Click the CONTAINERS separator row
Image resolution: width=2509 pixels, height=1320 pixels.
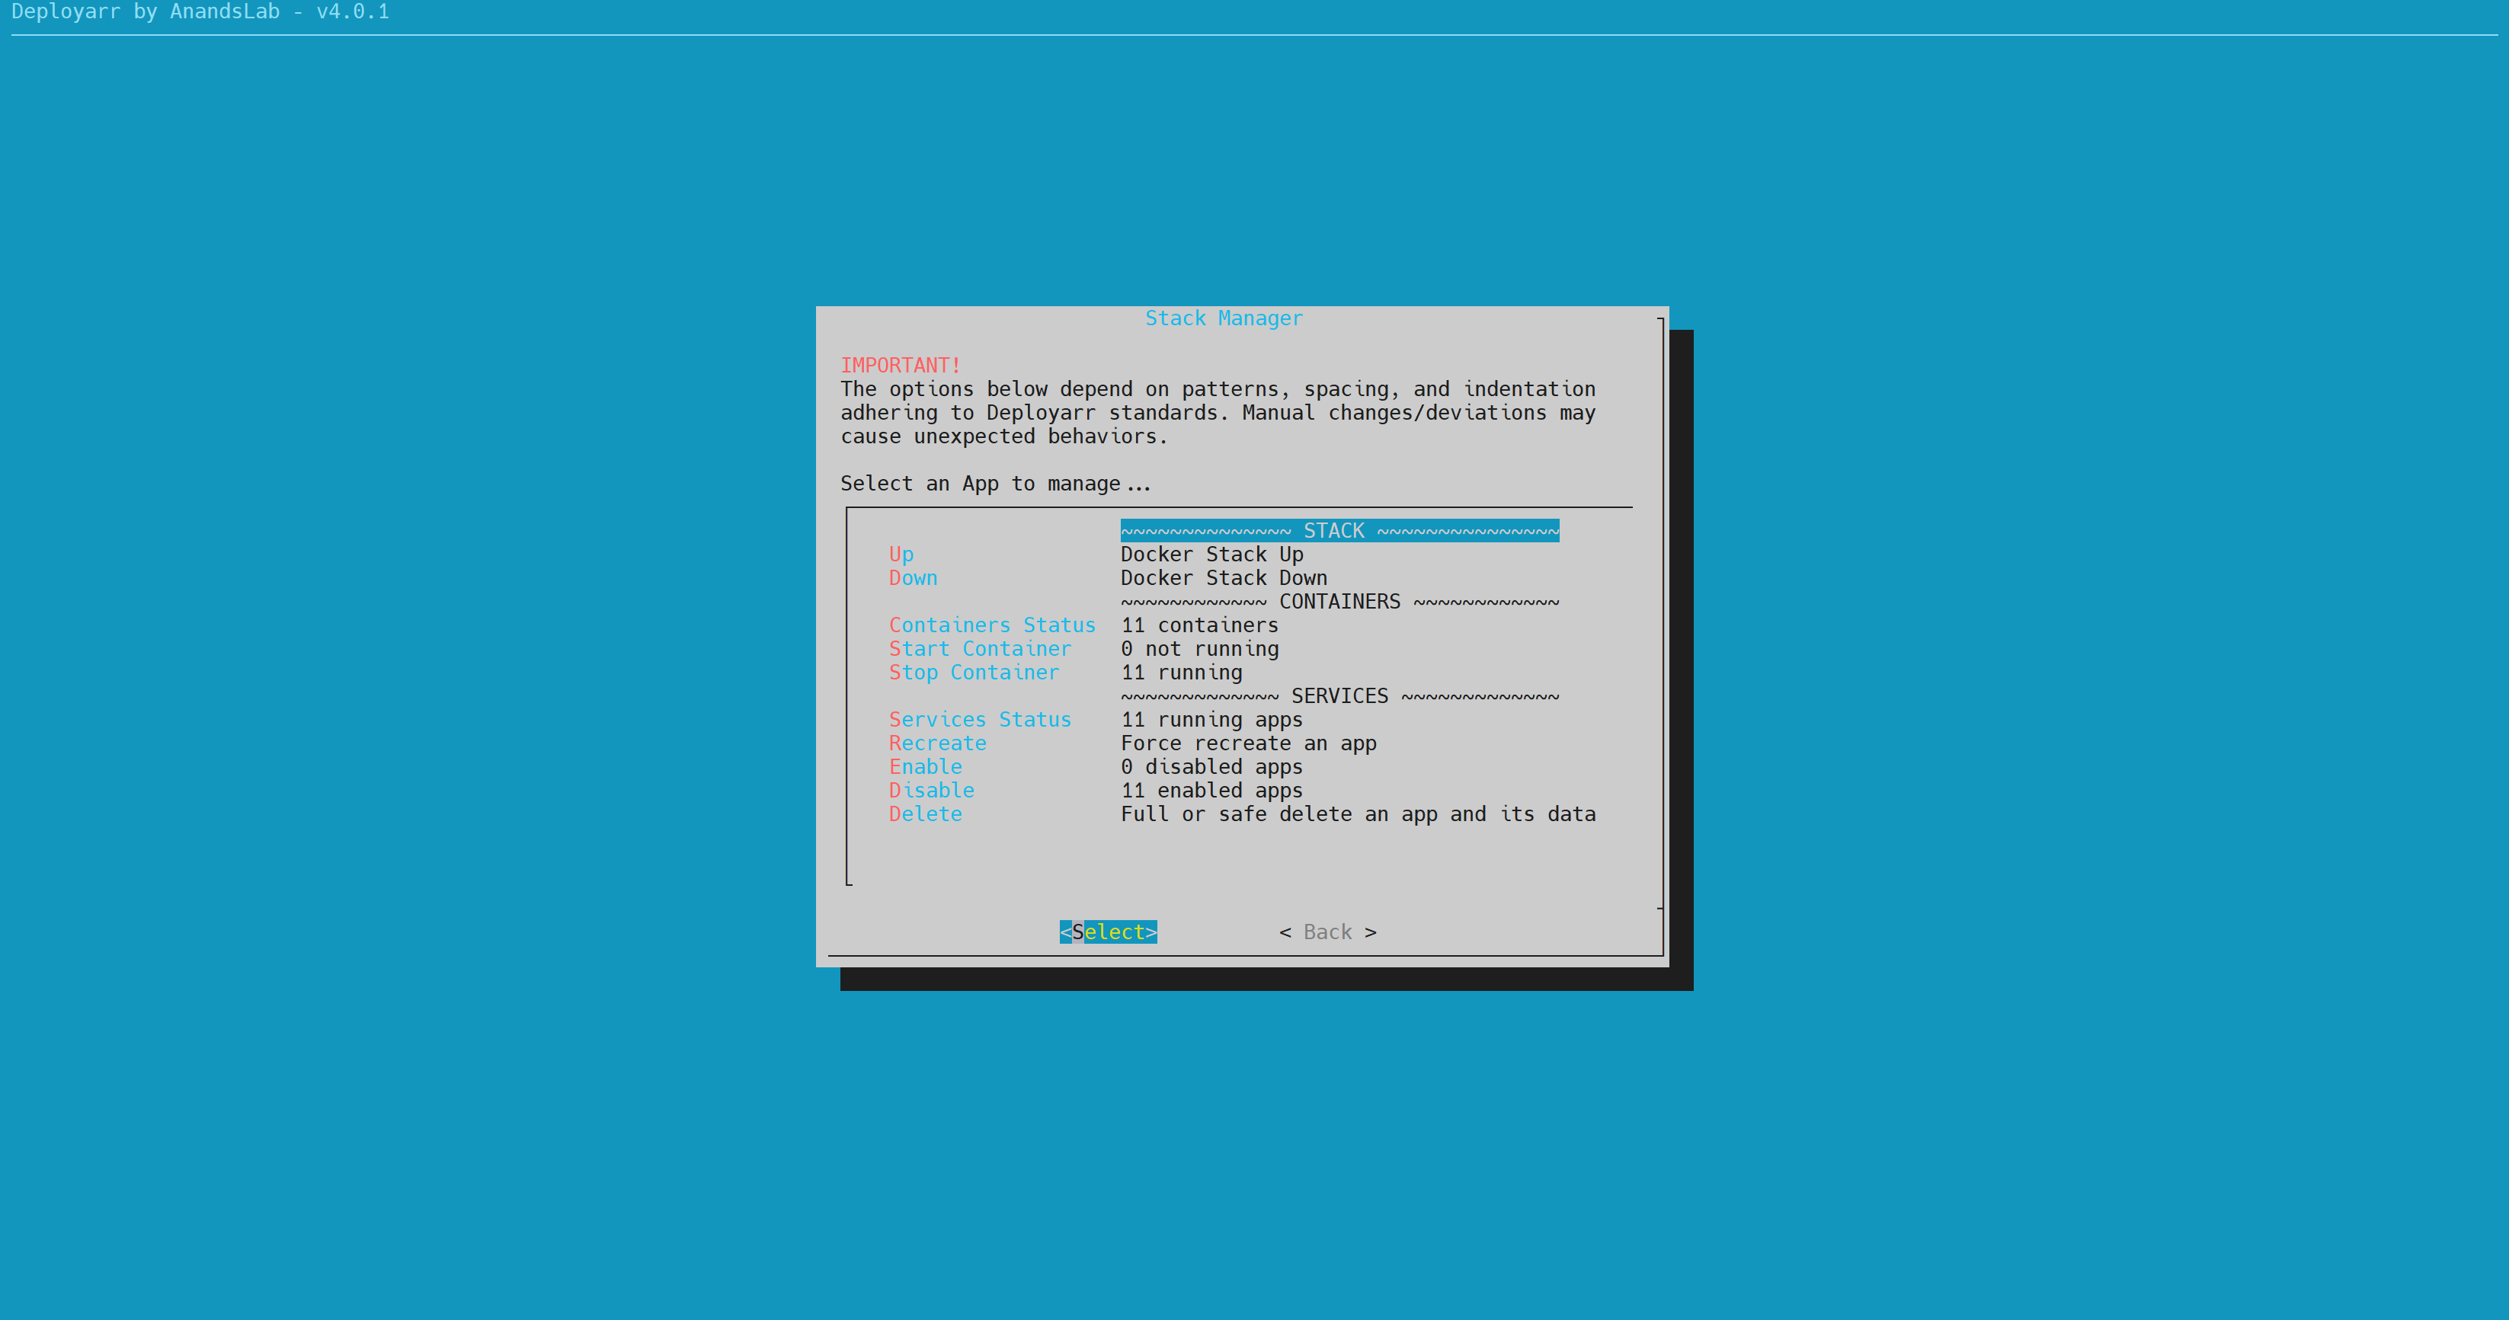[x=1339, y=602]
